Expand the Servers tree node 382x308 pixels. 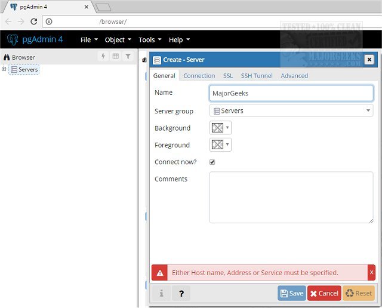tap(4, 69)
